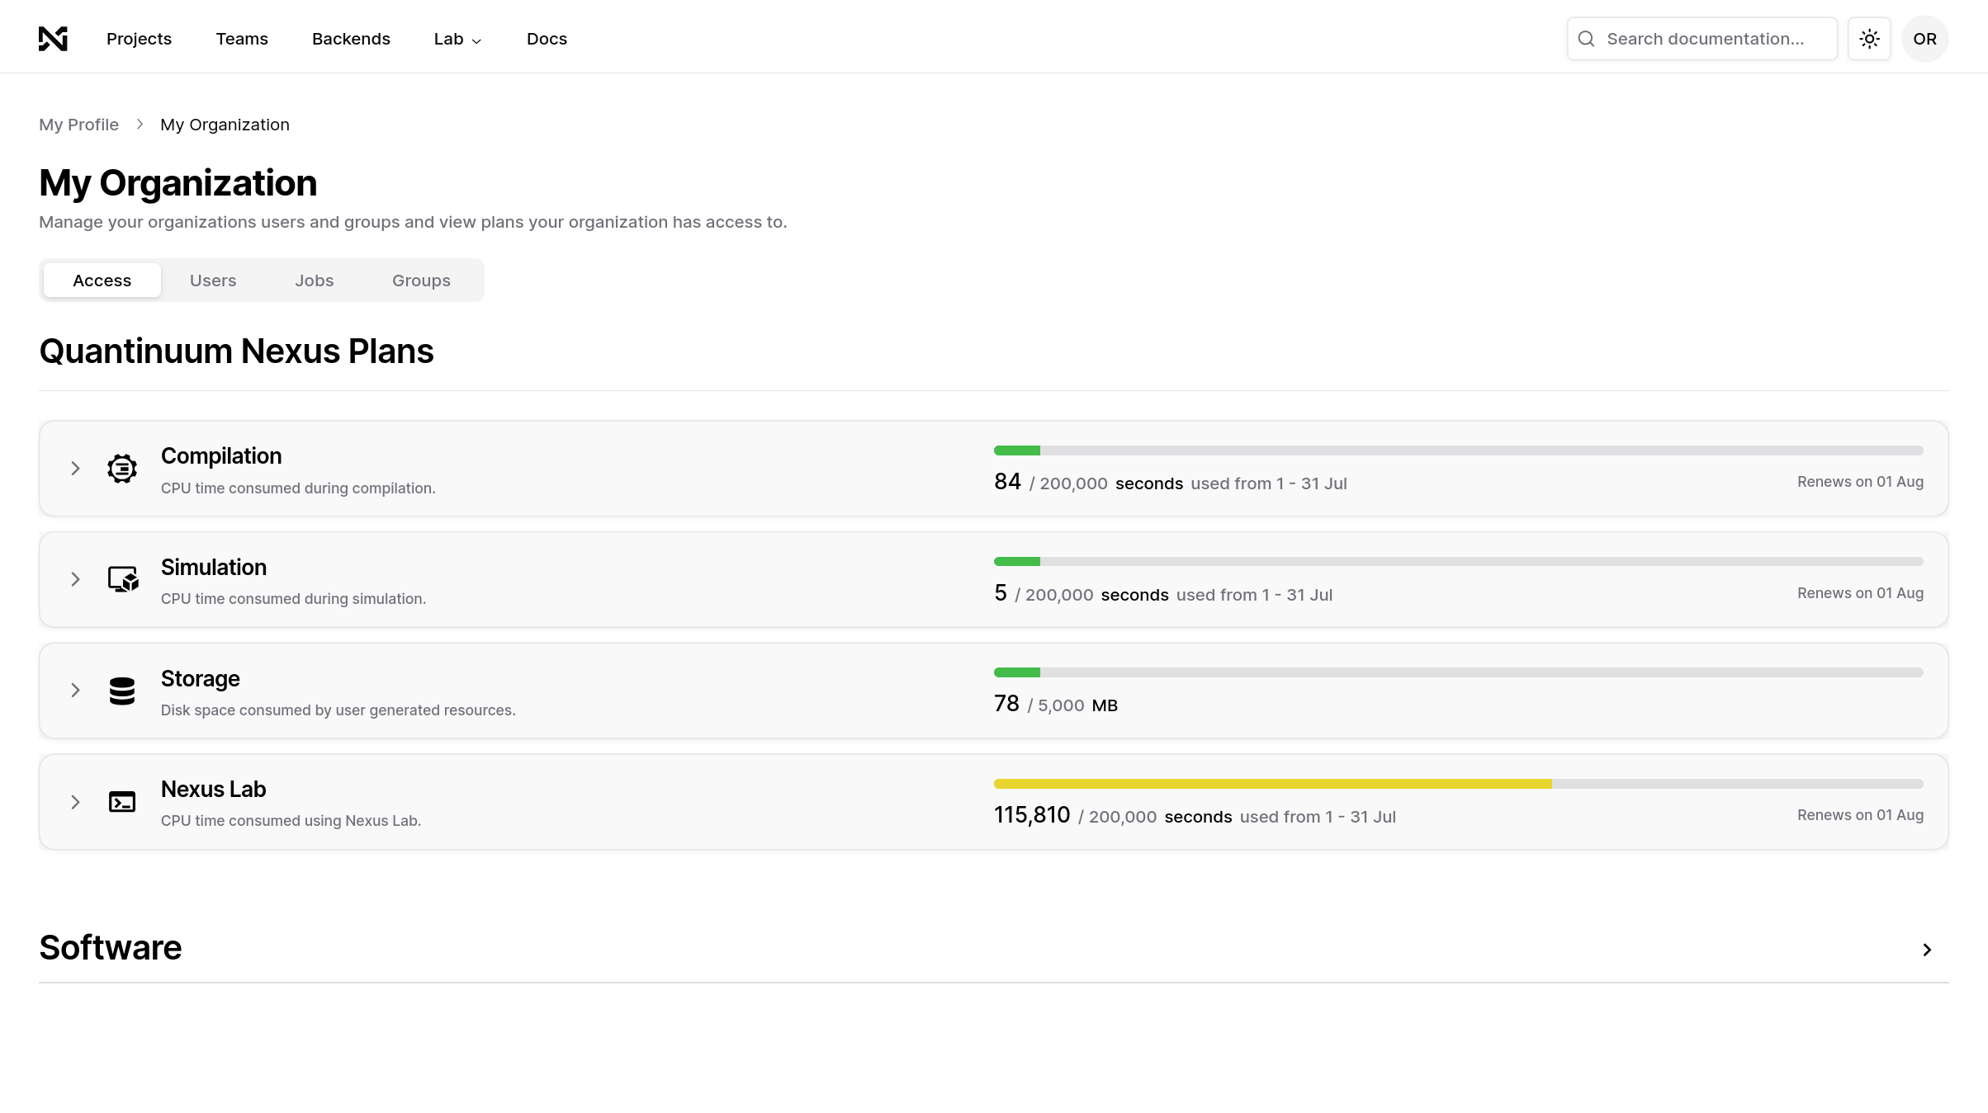This screenshot has height=1113, width=1988.
Task: Click the Nexus Lab terminal icon
Action: (122, 802)
